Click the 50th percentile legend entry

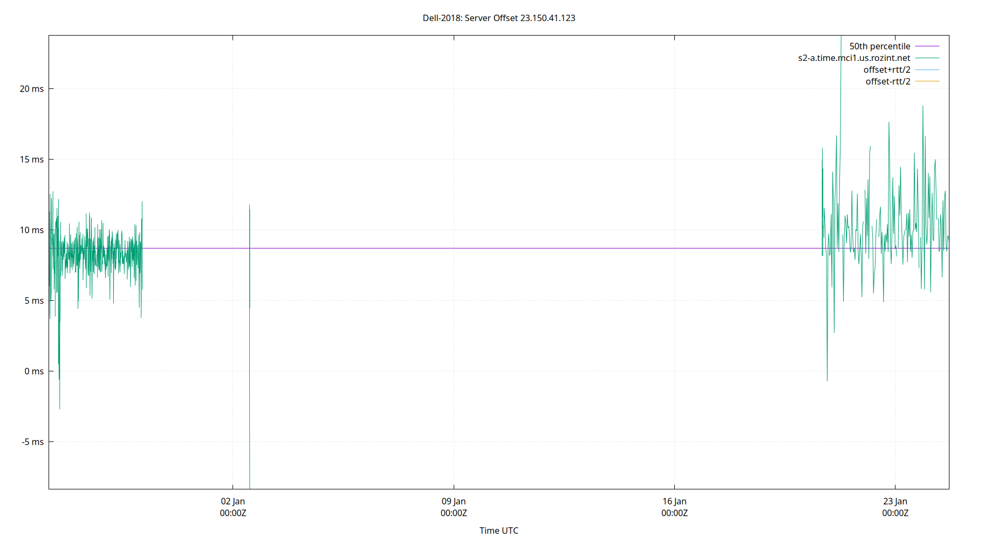(880, 46)
